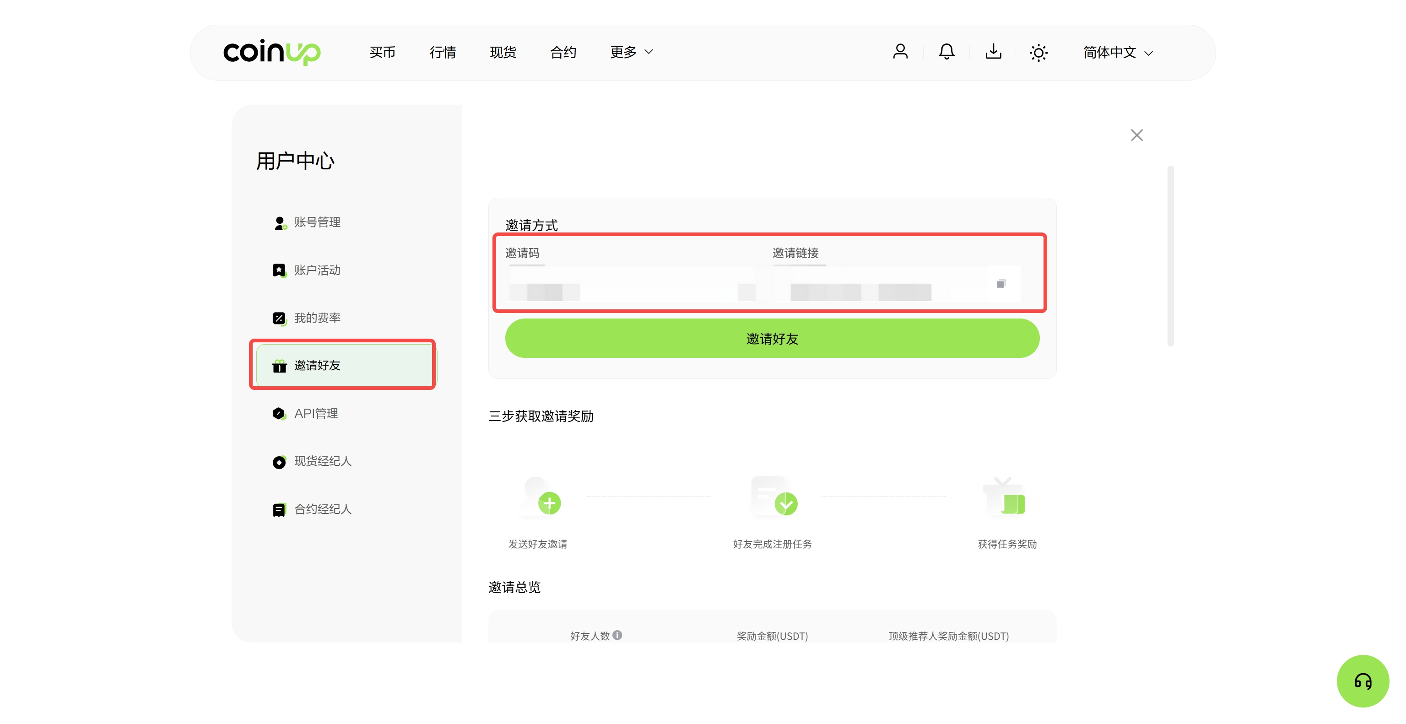Click the 顶级推荐人奖励金额(USDT) label
Viewport: 1406px width, 724px height.
(x=949, y=636)
